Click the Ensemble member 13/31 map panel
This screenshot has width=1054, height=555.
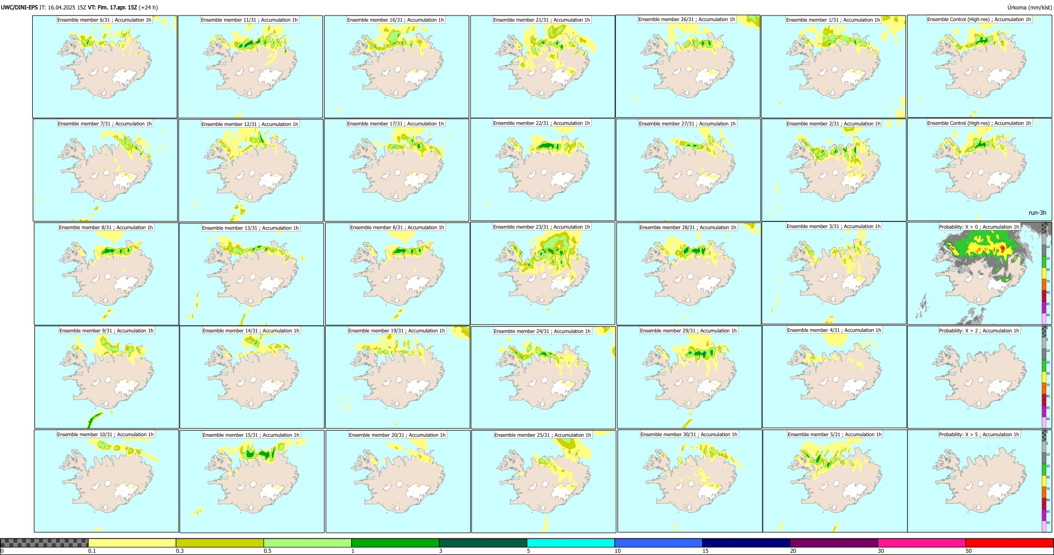251,274
